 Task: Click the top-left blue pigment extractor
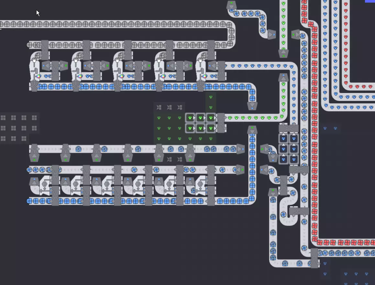click(x=284, y=138)
